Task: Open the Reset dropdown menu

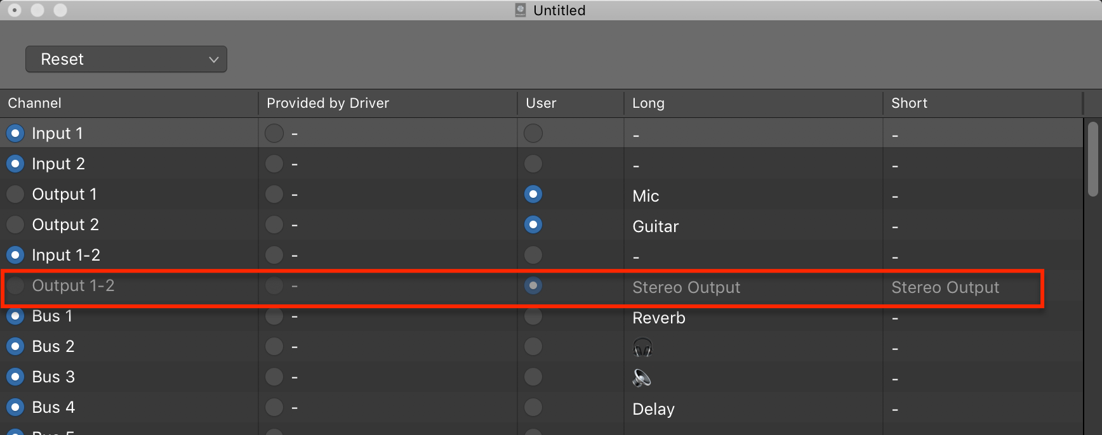Action: coord(126,59)
